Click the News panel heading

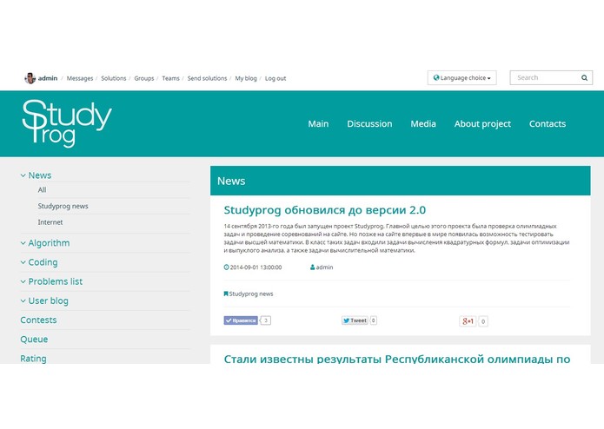point(231,181)
